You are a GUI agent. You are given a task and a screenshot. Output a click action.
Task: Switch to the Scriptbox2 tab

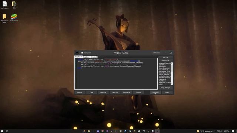coord(86,57)
